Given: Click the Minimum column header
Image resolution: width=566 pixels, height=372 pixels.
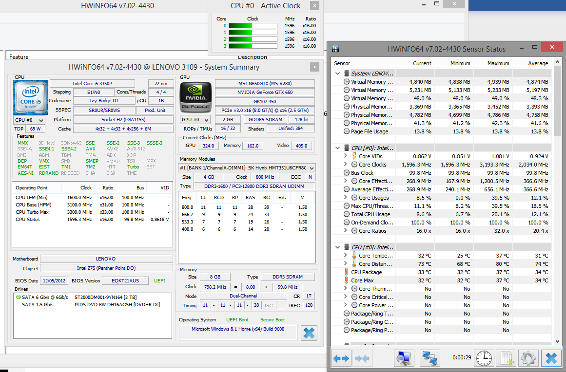Looking at the screenshot, I should point(454,63).
